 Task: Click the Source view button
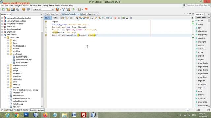coord(48,18)
